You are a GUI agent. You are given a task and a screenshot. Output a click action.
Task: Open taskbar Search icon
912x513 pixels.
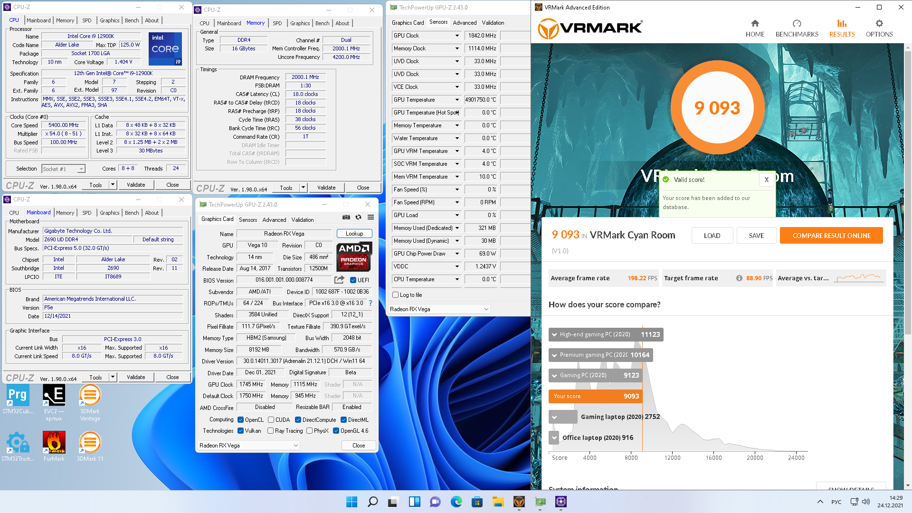click(x=372, y=502)
